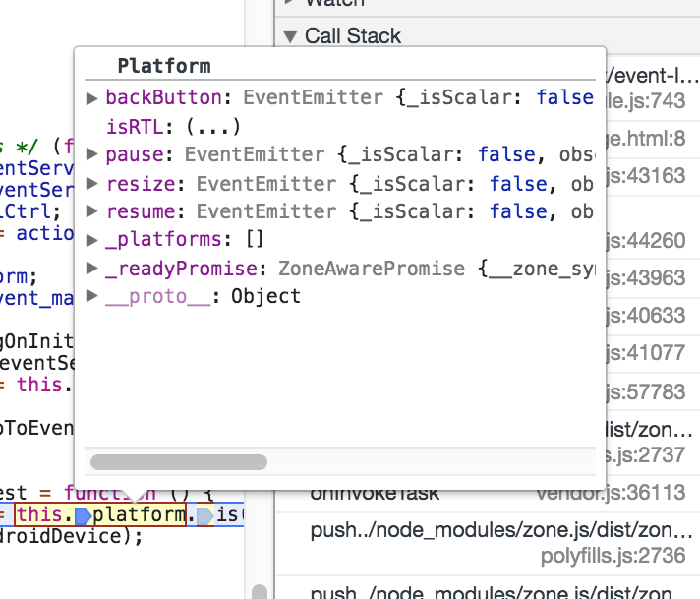Click the step marker before is(
The image size is (700, 599).
point(205,516)
